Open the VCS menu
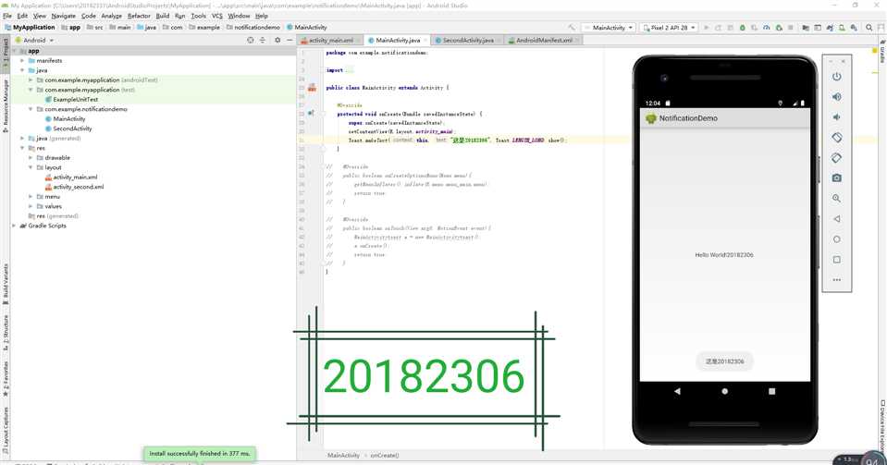Screen dimensions: 887x465 coord(217,16)
